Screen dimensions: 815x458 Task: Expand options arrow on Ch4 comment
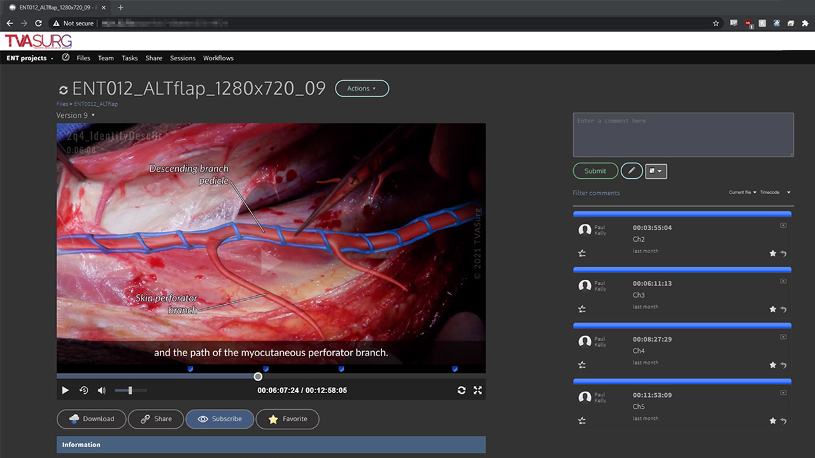tap(783, 337)
